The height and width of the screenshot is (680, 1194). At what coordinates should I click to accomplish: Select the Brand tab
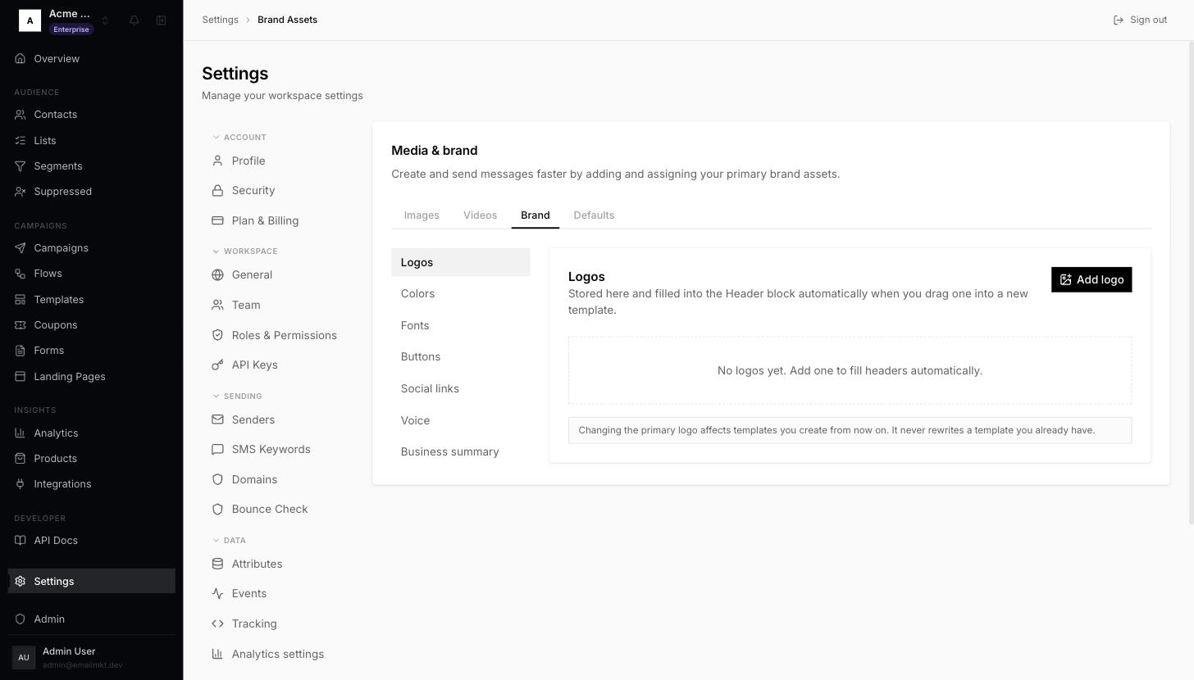[535, 215]
